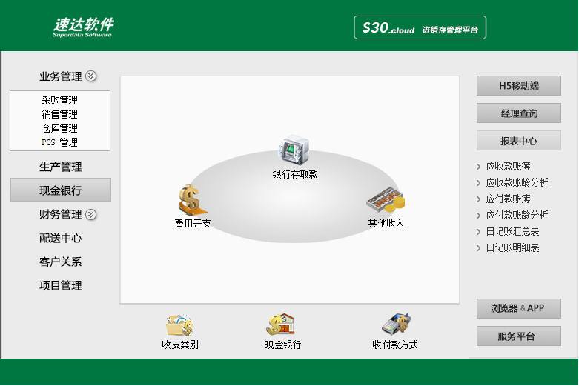Expand arrow beside 应收款账龄分析
Viewport: 579px width, 386px height.
click(479, 183)
